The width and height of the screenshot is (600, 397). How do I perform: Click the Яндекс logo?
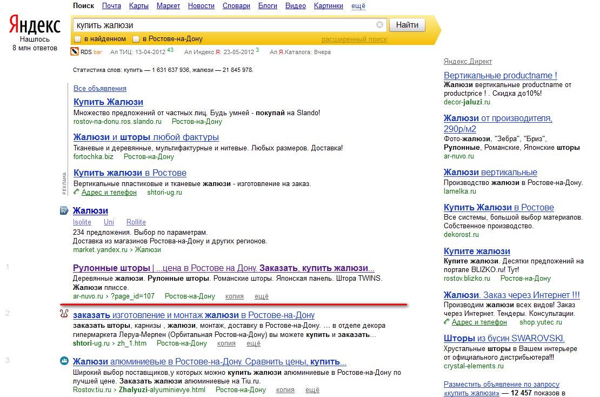pyautogui.click(x=35, y=25)
